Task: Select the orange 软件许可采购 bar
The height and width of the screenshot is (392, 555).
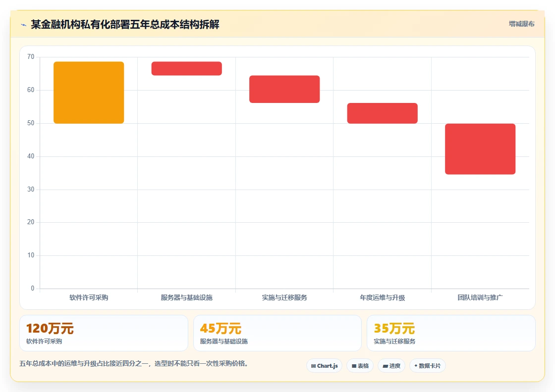Action: pos(89,93)
